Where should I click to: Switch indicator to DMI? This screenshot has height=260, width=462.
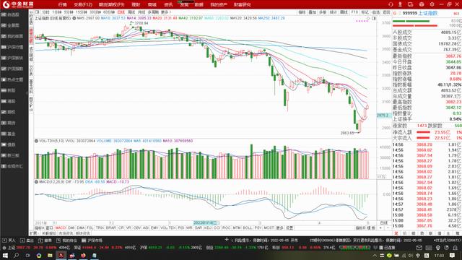coord(71,228)
